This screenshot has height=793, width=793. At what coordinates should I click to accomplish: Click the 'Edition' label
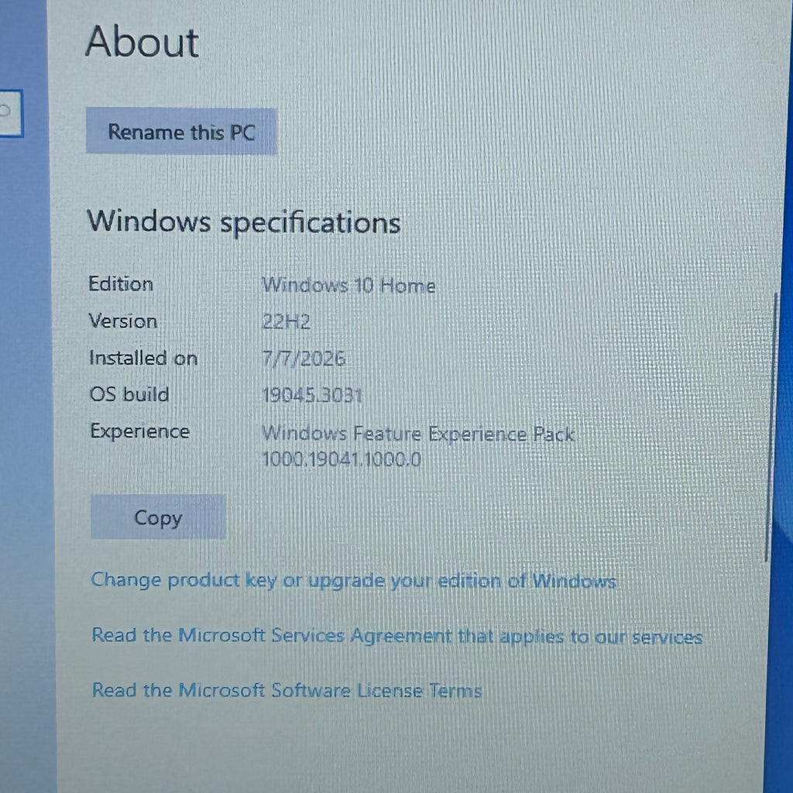click(121, 283)
